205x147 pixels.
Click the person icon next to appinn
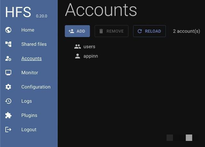point(78,56)
